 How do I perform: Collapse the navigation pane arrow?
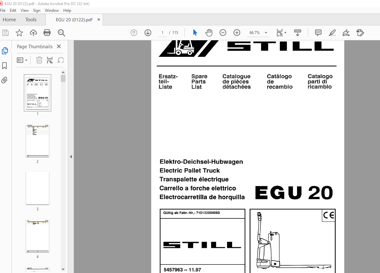coord(71,156)
